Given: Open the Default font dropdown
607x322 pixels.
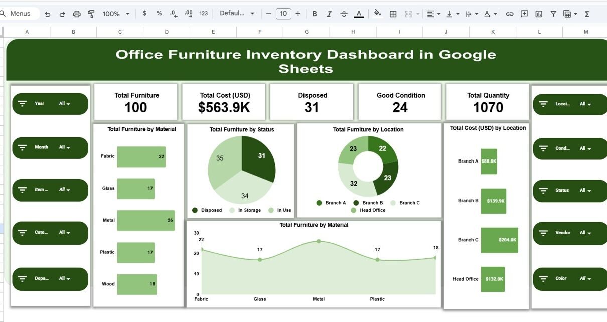Looking at the screenshot, I should tap(237, 14).
